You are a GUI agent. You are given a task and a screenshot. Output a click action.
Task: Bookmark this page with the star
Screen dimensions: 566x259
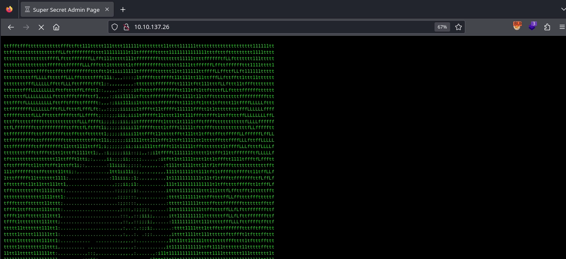point(459,27)
